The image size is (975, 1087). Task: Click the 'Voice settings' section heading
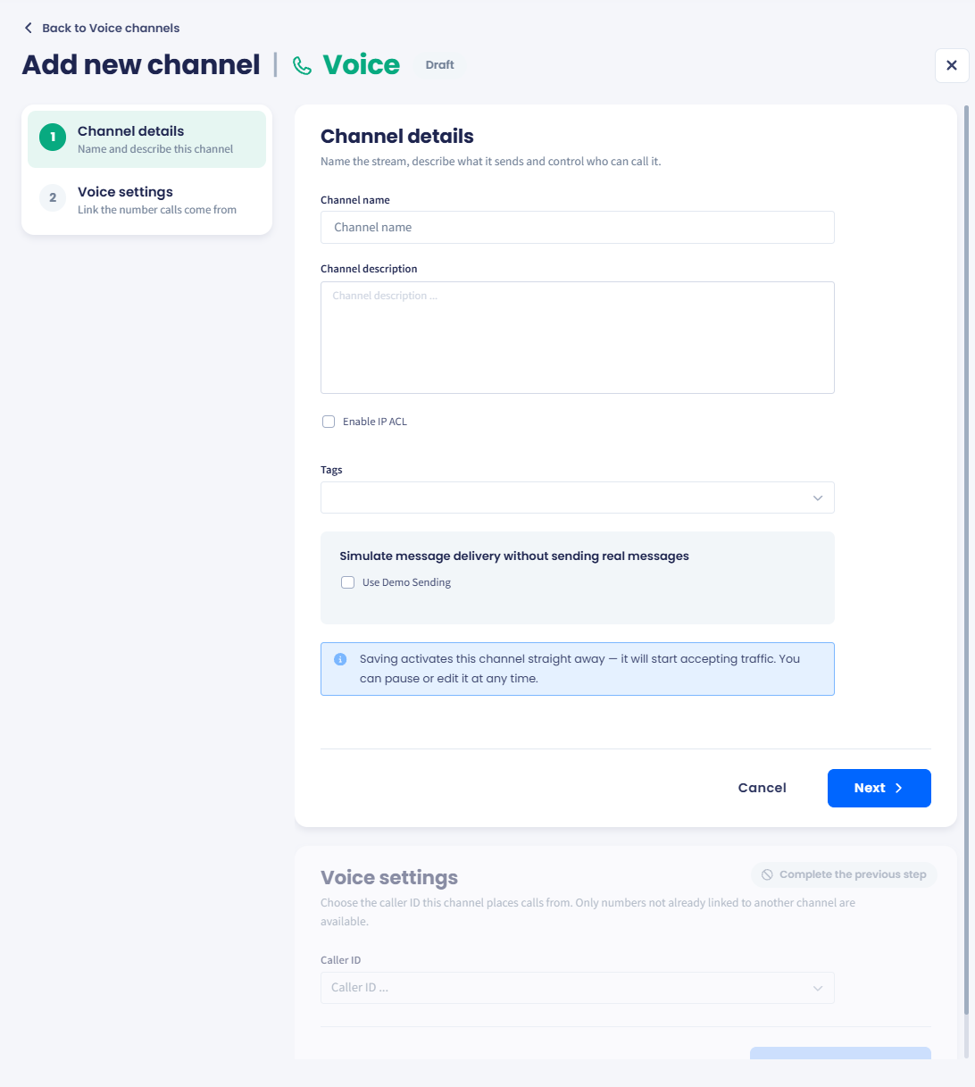389,877
